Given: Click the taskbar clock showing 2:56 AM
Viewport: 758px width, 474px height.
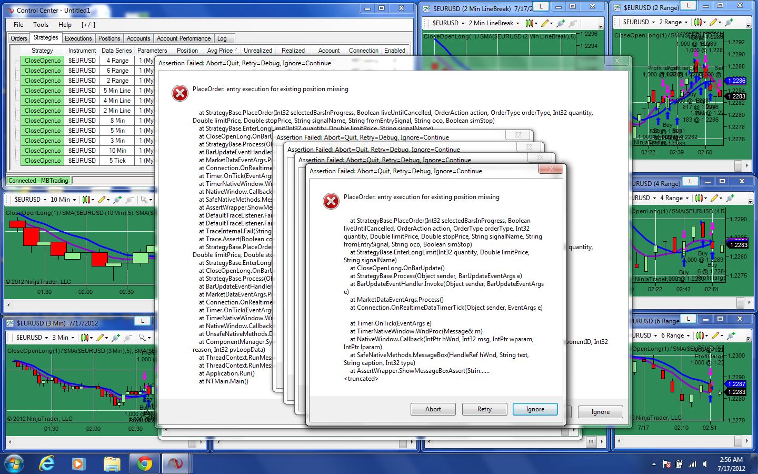Looking at the screenshot, I should [731, 464].
